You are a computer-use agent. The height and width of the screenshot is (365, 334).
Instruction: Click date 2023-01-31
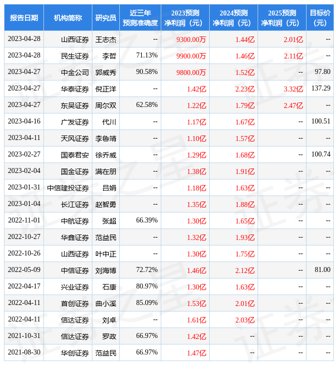24,187
